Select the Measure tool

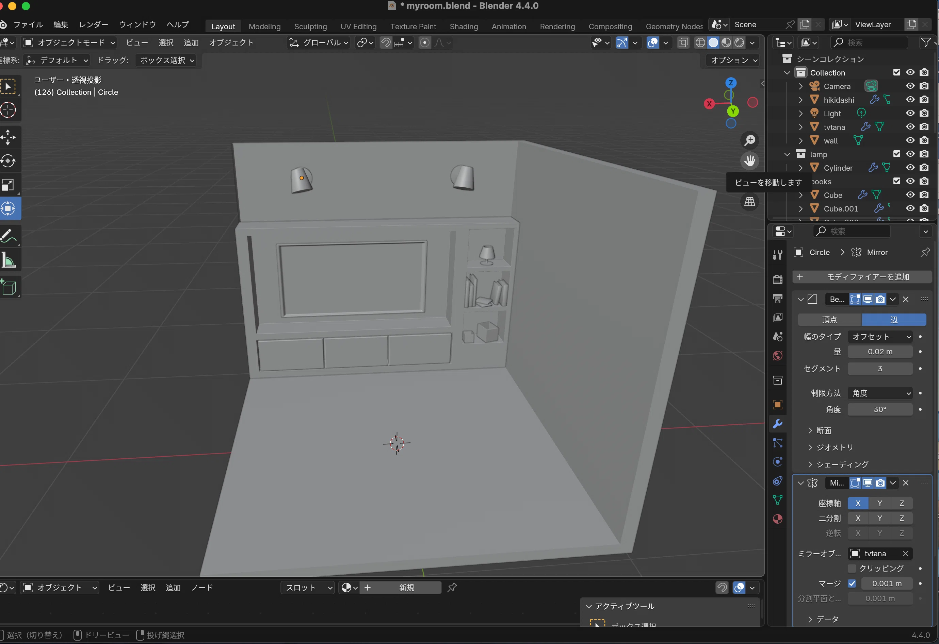pyautogui.click(x=8, y=260)
